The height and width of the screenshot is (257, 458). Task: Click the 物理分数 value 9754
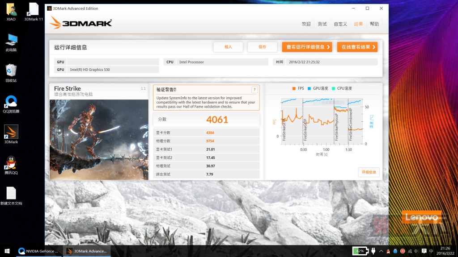point(210,141)
